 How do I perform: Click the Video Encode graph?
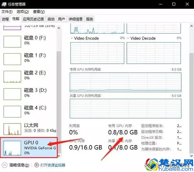click(97, 53)
